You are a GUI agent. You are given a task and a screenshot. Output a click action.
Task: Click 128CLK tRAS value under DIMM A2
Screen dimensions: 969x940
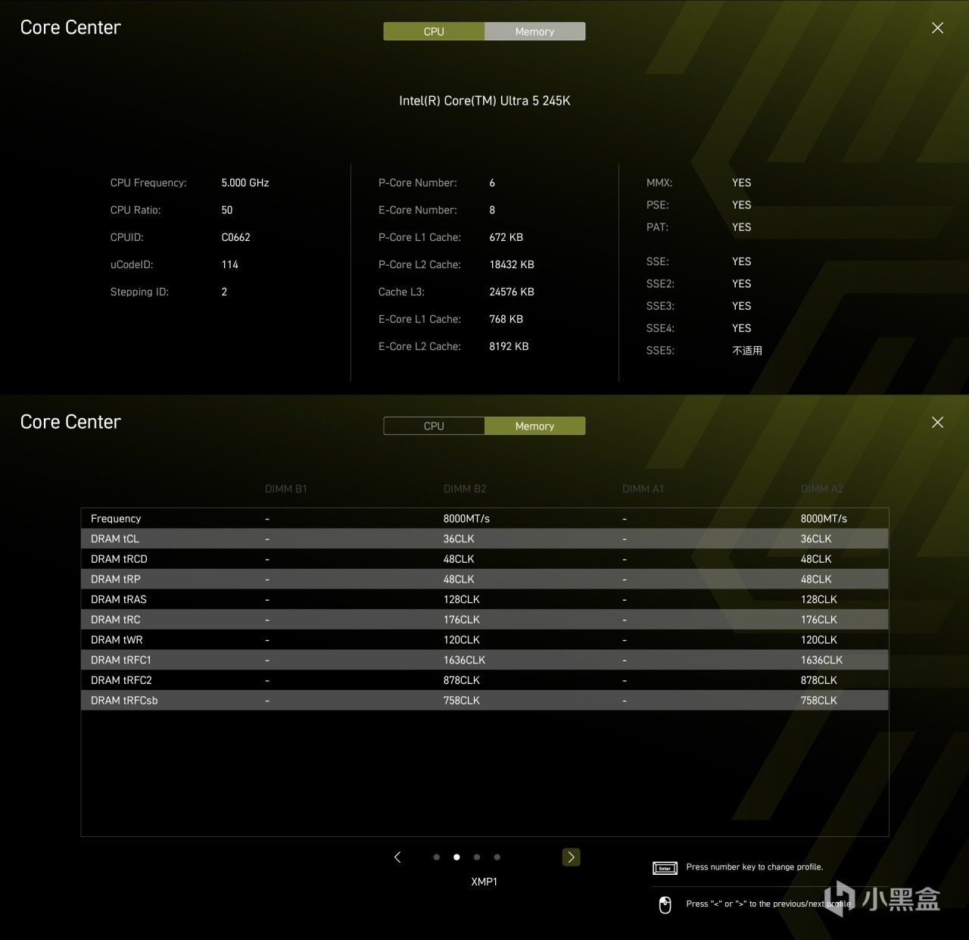tap(819, 599)
